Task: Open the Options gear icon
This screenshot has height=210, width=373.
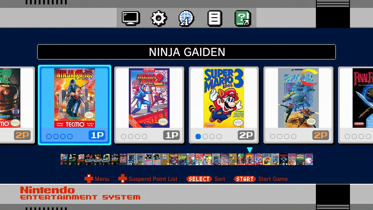Action: 159,18
